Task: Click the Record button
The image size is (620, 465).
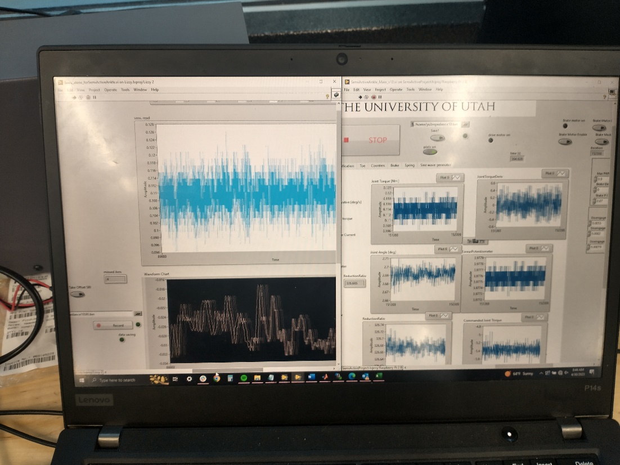Action: [x=114, y=325]
